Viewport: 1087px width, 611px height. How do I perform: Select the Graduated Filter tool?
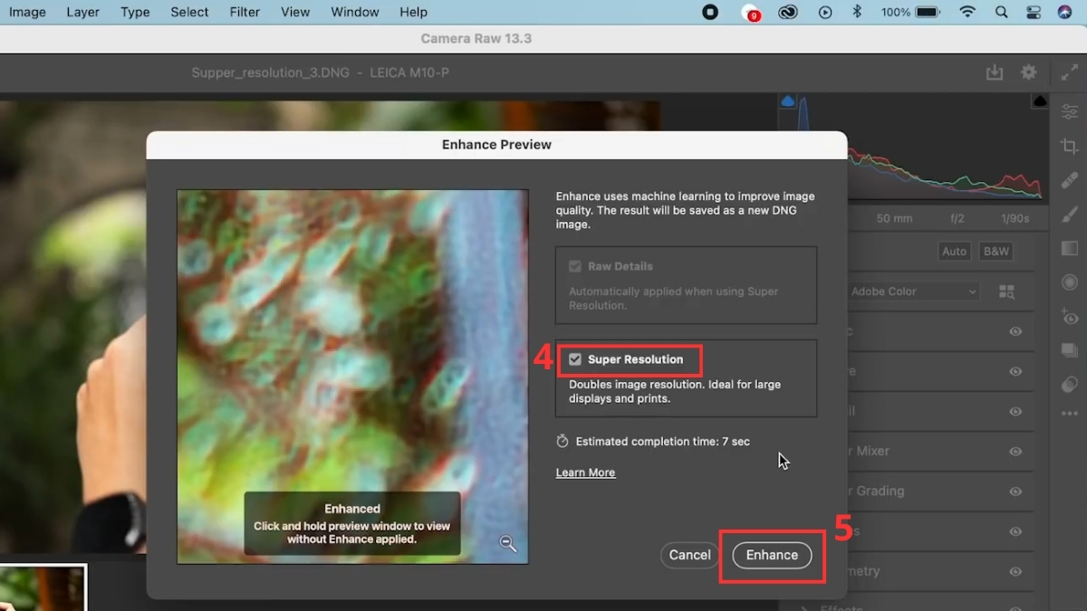pos(1070,248)
